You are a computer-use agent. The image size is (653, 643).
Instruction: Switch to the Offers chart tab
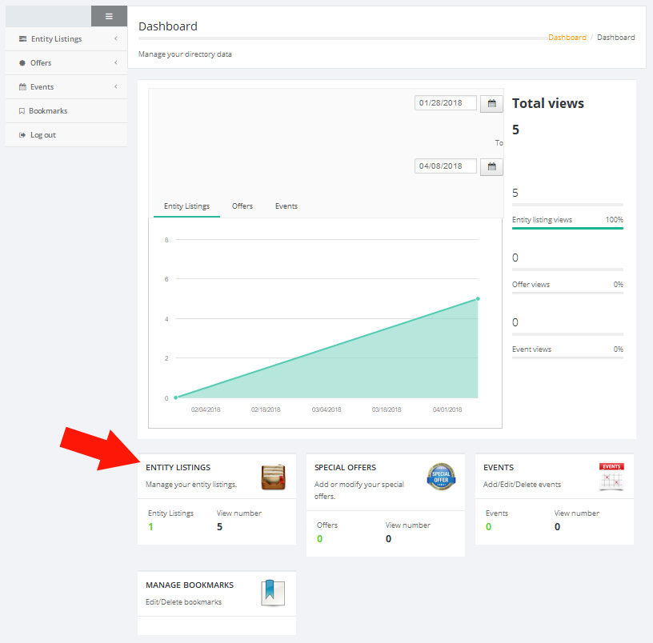coord(242,206)
